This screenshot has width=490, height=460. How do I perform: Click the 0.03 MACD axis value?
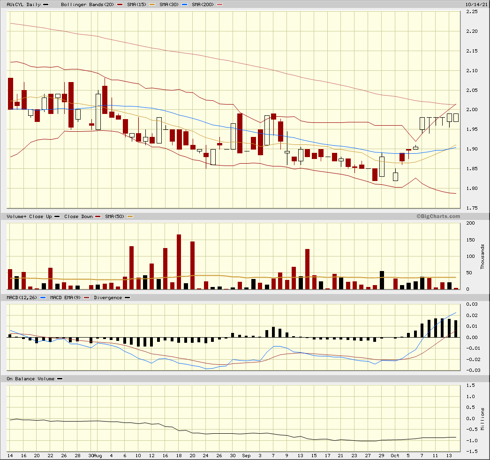point(472,304)
